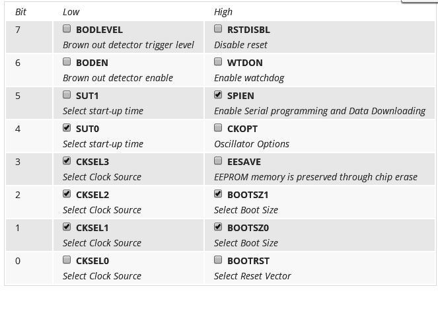Uncheck the SPIEN checkbox
Viewport: 438px width, 315px height.
point(218,95)
